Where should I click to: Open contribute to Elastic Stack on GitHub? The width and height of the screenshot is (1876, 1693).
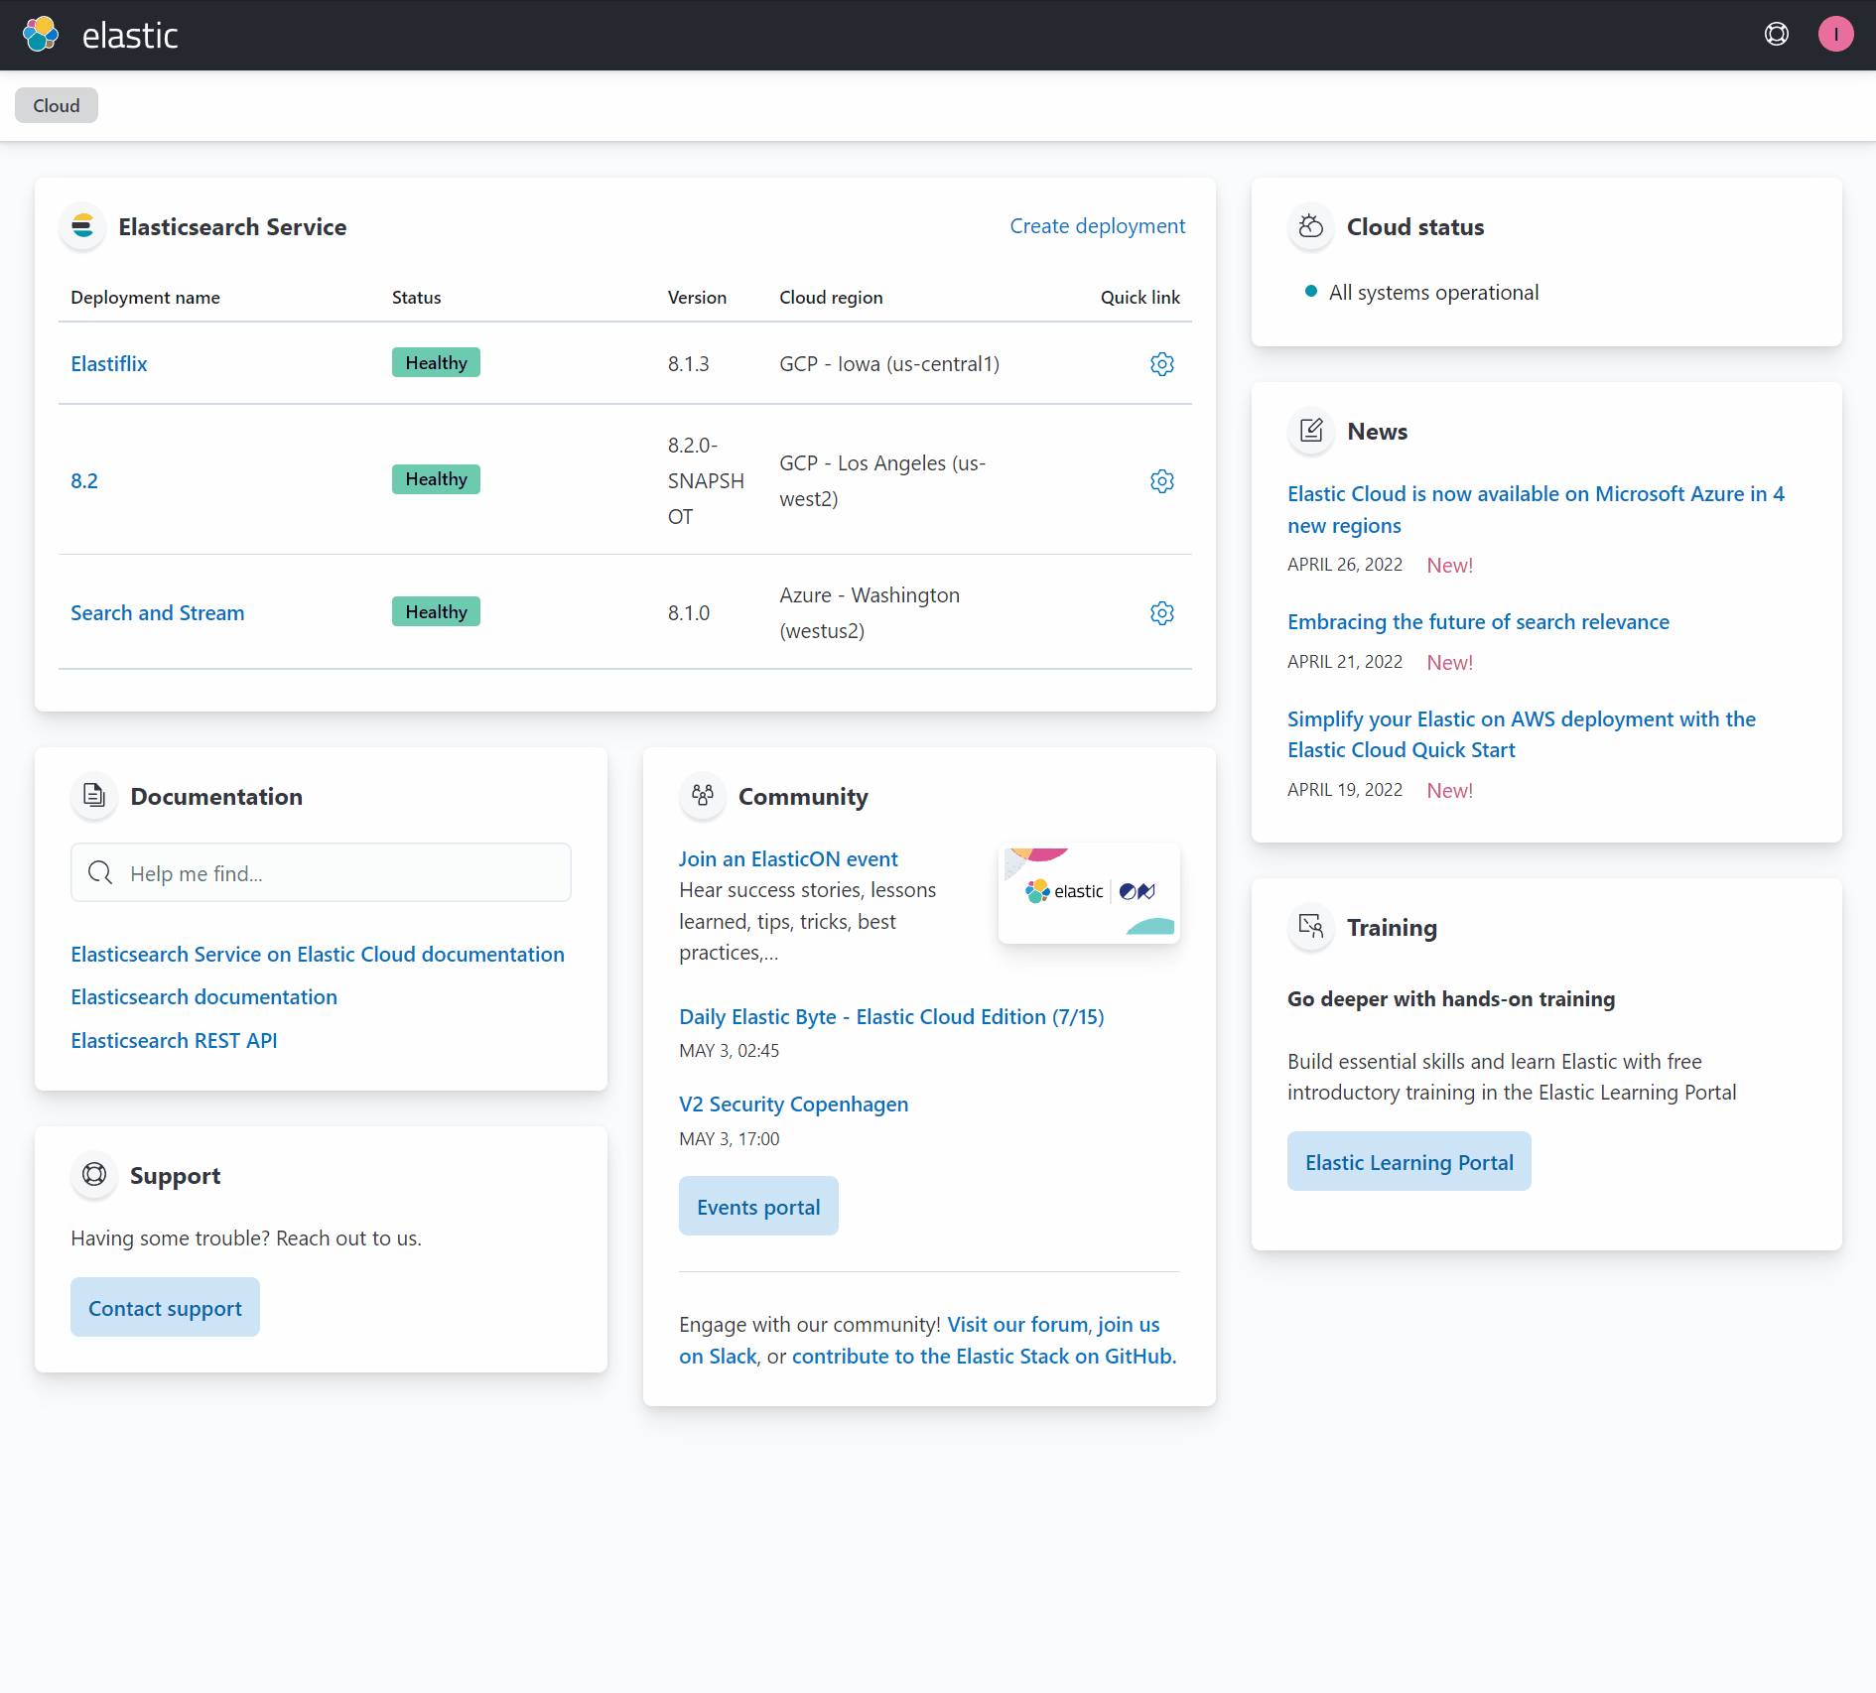pos(984,1357)
